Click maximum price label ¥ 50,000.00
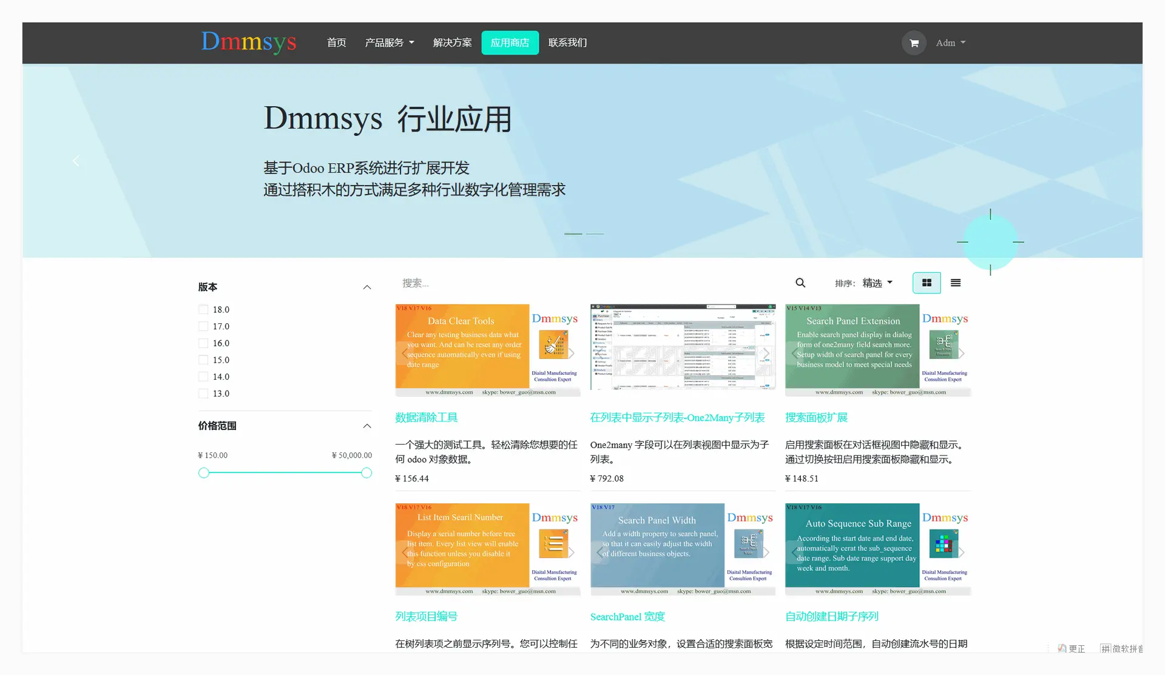Screen dimensions: 1165x675 click(x=352, y=455)
